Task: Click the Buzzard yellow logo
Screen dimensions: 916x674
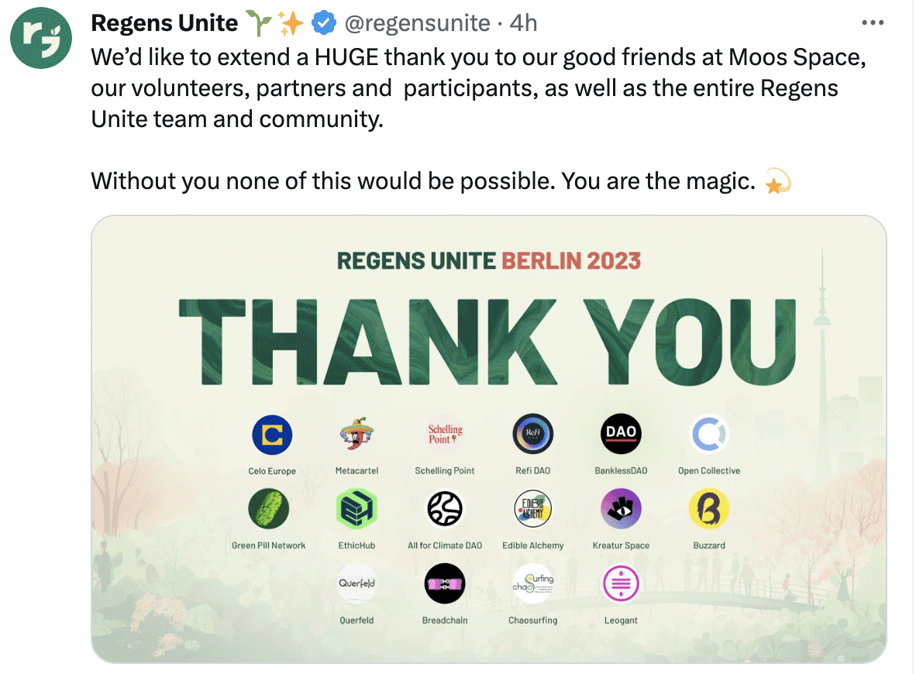Action: tap(708, 509)
